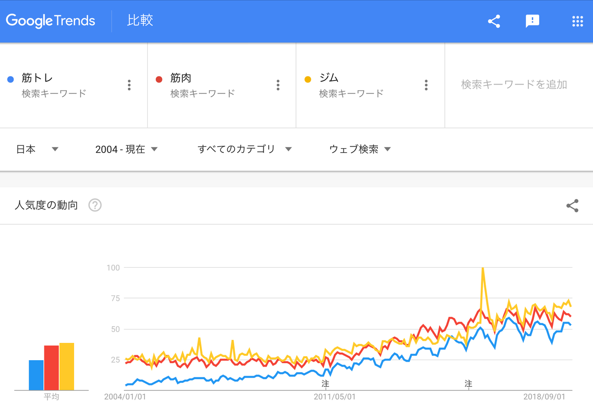Click the share icon beside the chart panel

pos(572,205)
